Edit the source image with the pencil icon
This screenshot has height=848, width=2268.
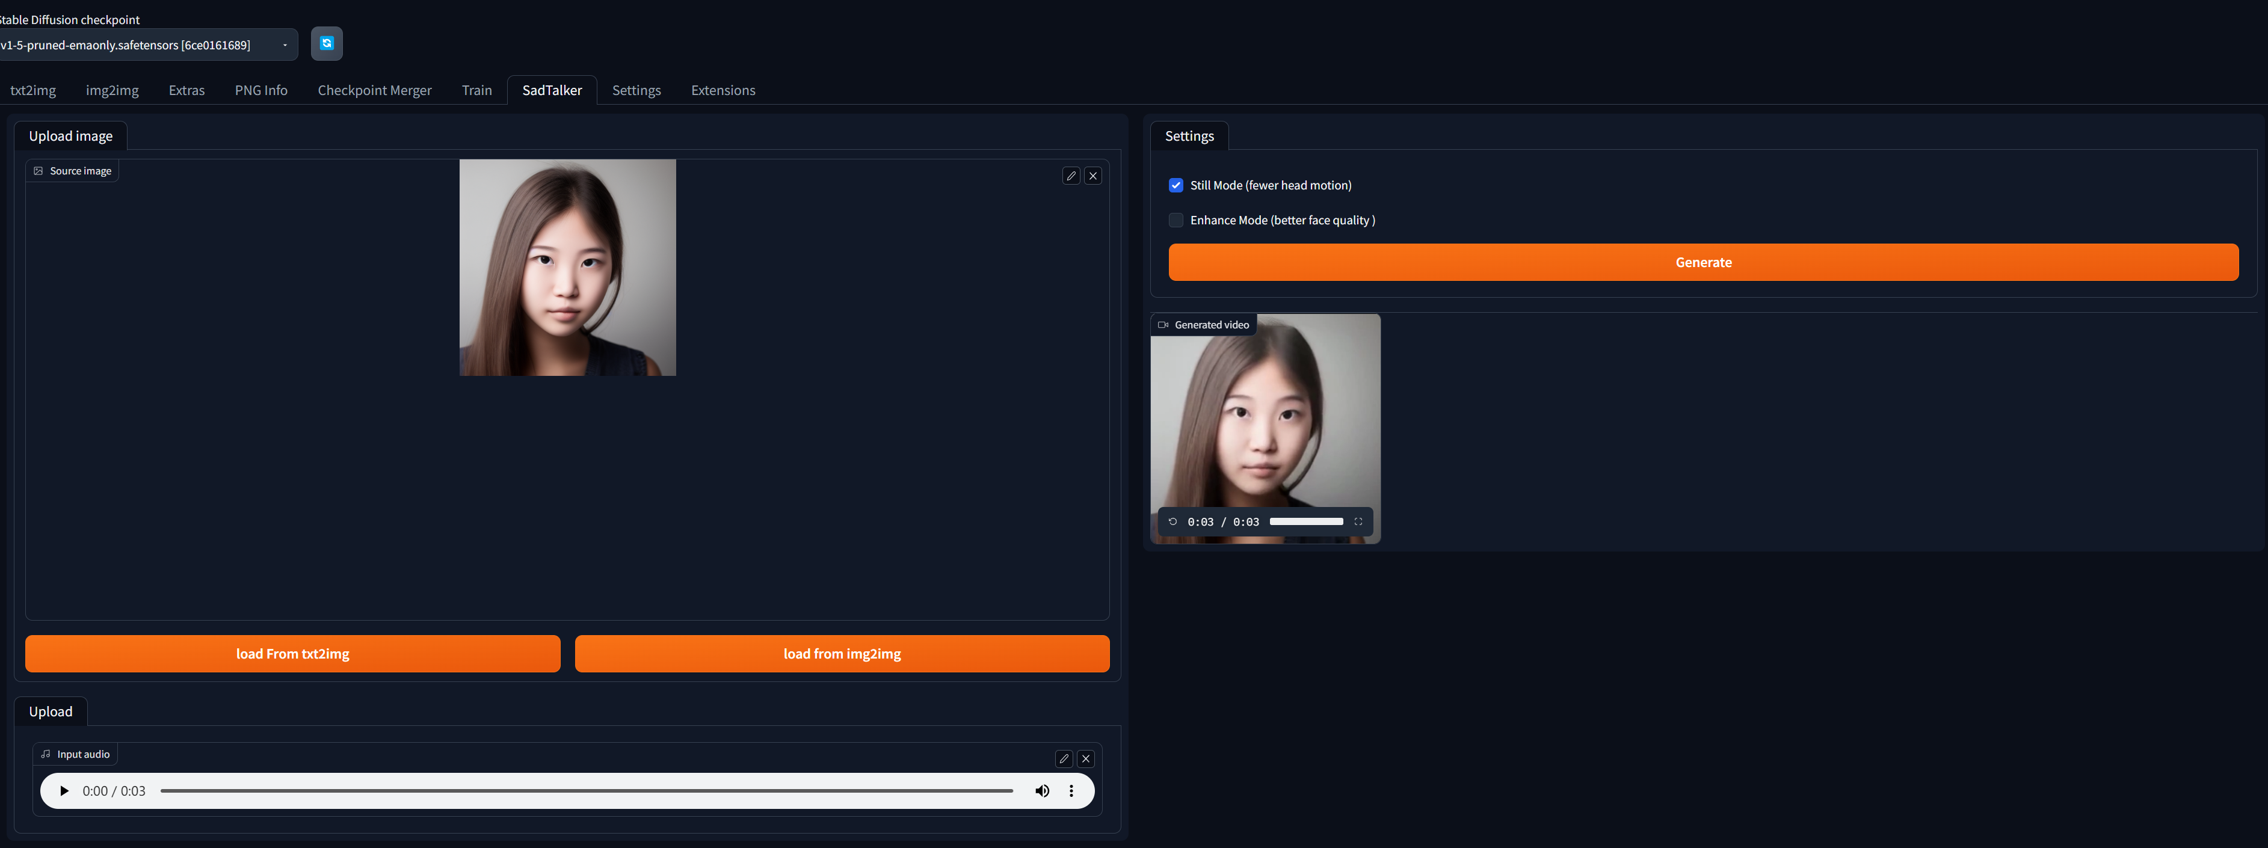[1071, 176]
